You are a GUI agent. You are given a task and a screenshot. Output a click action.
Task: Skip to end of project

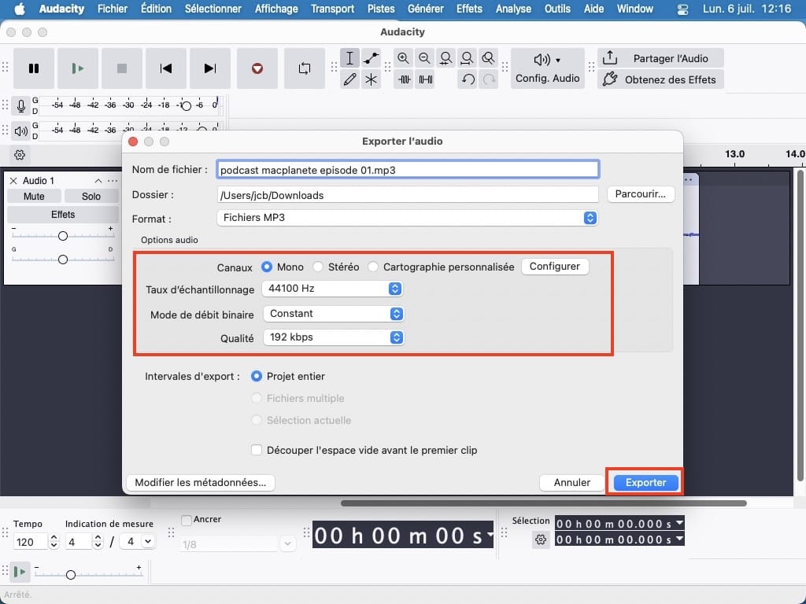coord(209,68)
